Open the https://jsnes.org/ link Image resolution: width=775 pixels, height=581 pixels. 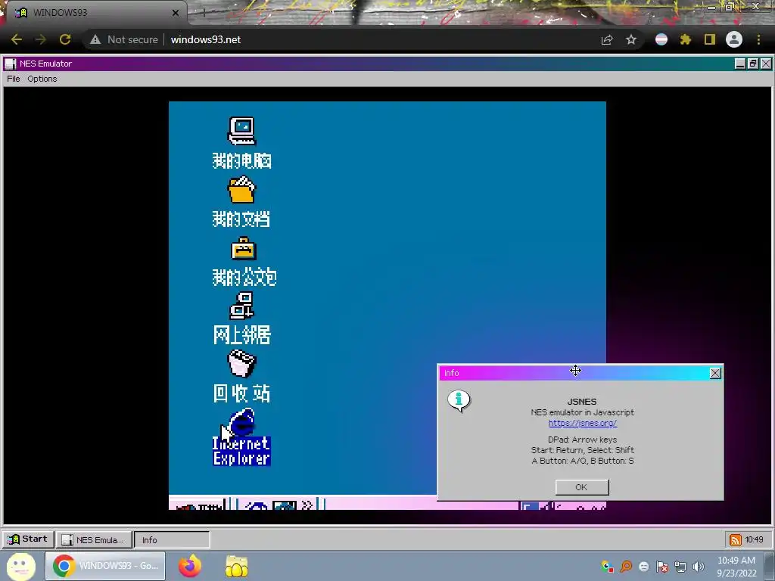coord(582,423)
